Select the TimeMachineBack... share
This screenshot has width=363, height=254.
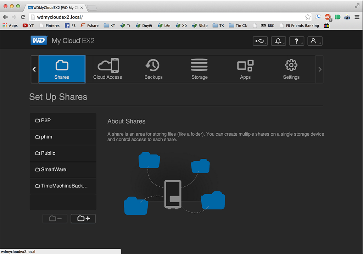[63, 186]
